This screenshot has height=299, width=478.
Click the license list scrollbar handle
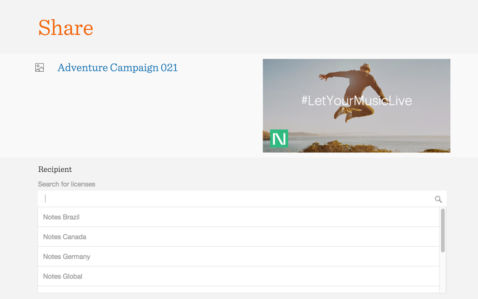click(443, 231)
